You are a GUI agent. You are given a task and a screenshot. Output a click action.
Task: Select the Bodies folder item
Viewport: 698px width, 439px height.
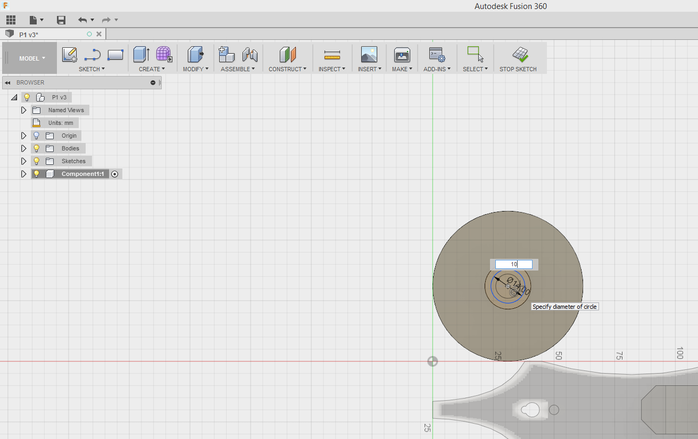(70, 148)
